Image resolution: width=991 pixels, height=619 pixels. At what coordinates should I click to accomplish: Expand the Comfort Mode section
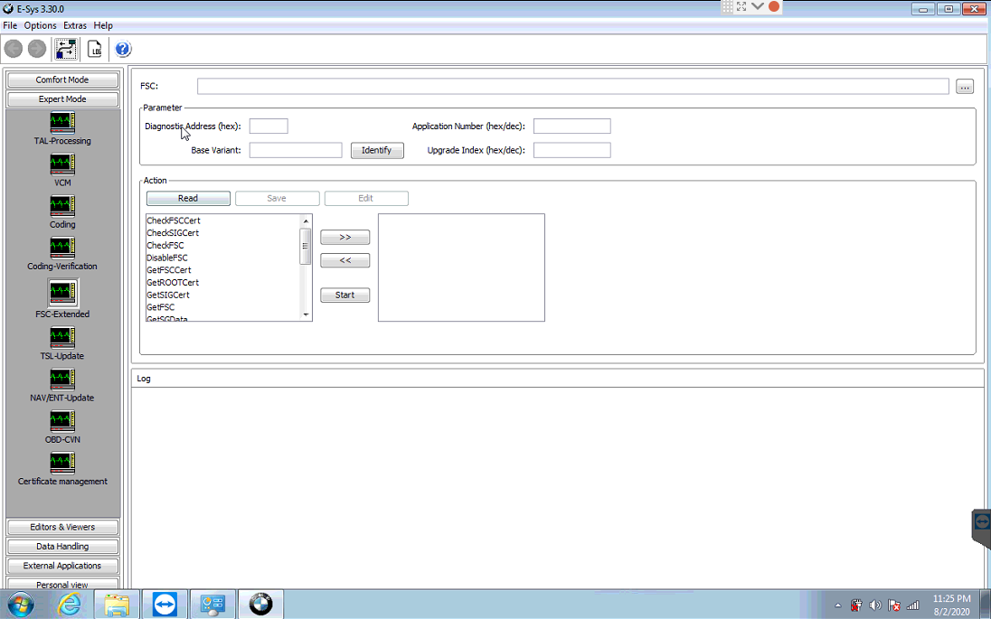coord(61,80)
